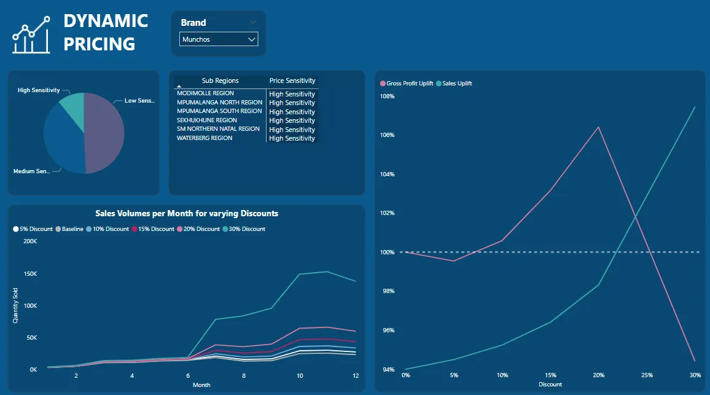The image size is (710, 395).
Task: Click 10% Discount legend marker
Action: pyautogui.click(x=88, y=229)
